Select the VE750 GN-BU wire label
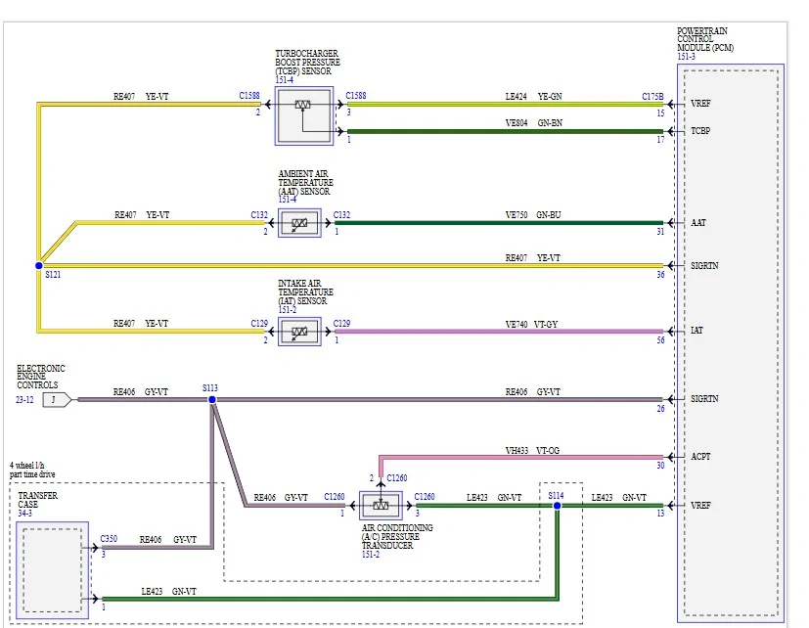This screenshot has width=809, height=628. [x=533, y=215]
